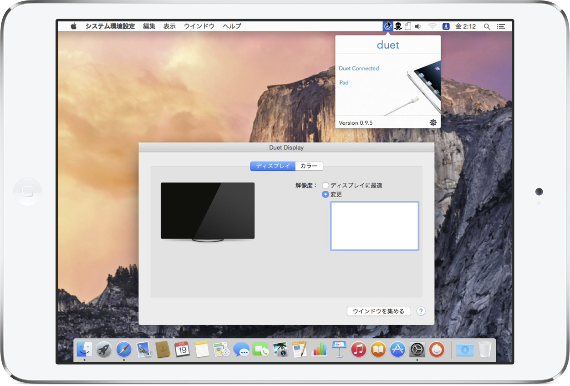
Task: Click the empty resolution list box
Action: 375,226
